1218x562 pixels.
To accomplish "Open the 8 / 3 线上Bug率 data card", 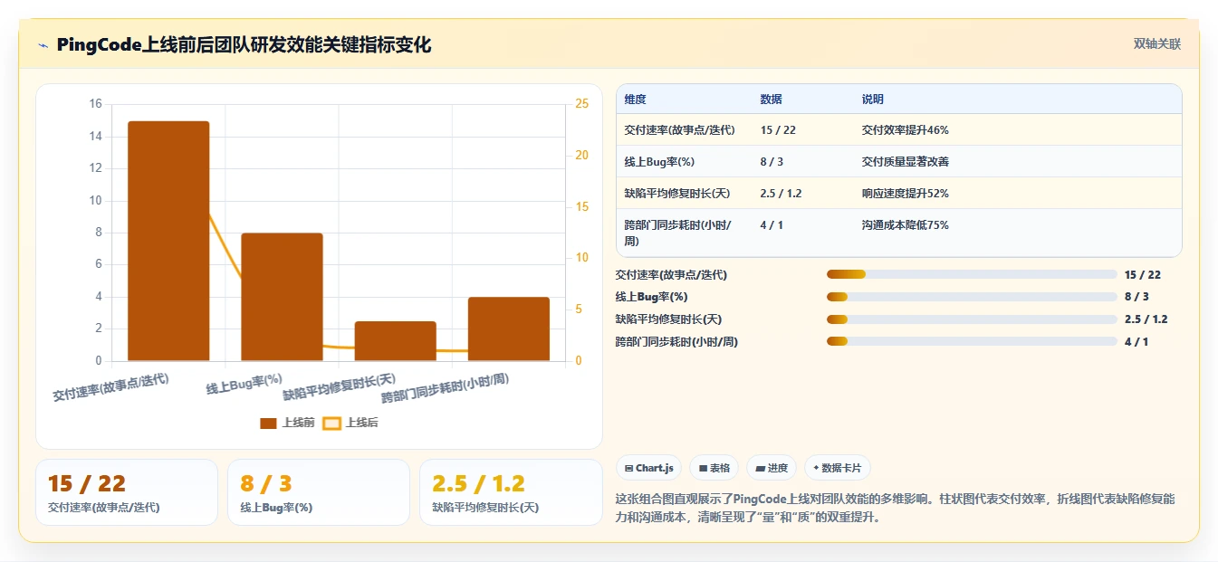I will [x=319, y=492].
